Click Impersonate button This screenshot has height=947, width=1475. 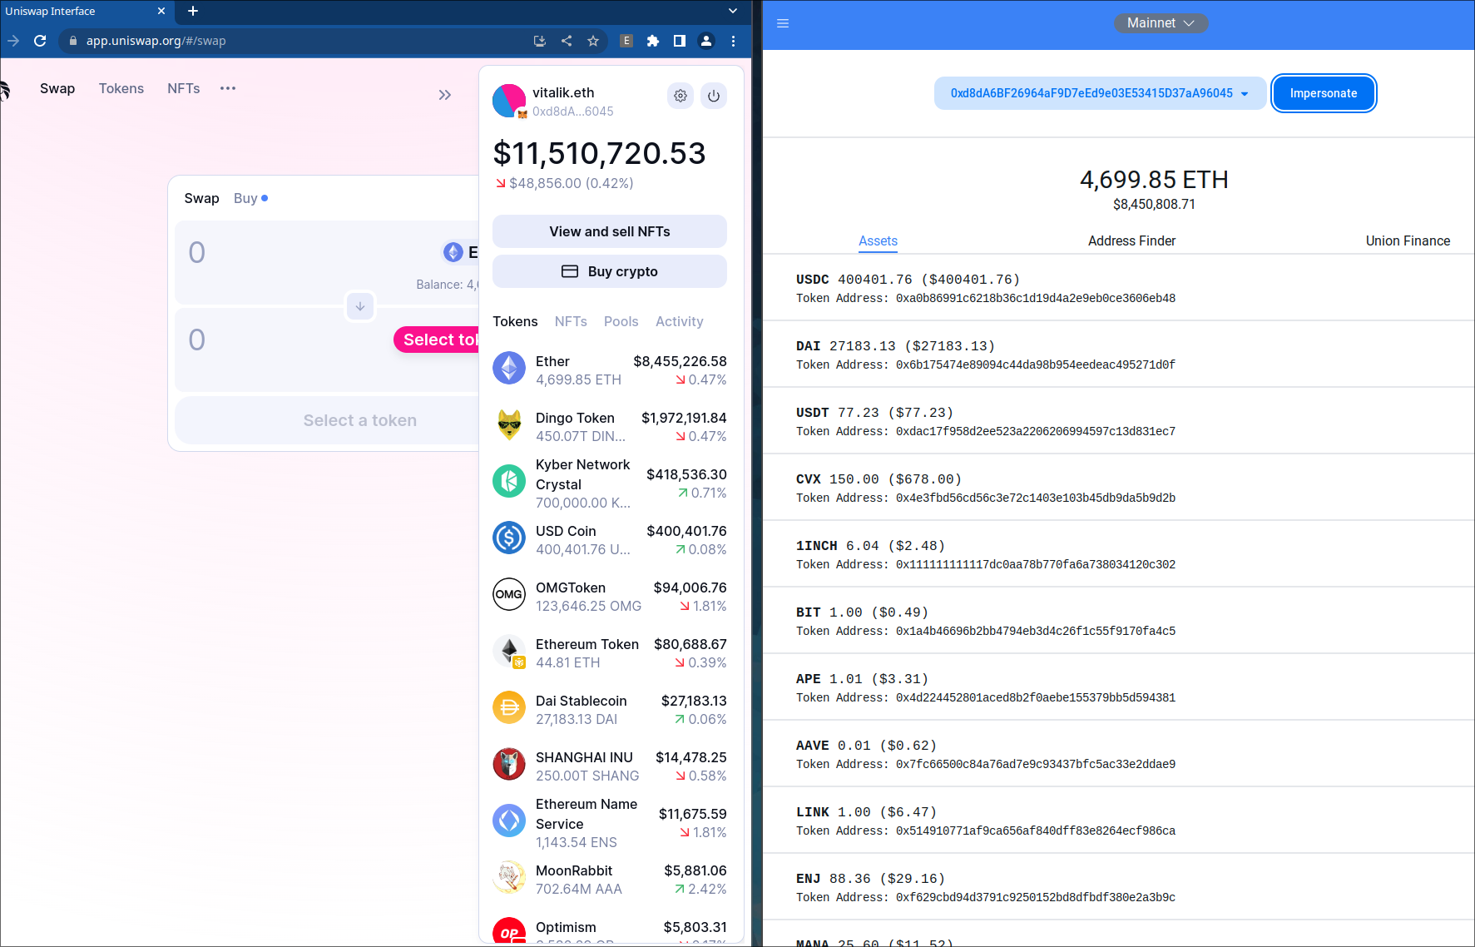pyautogui.click(x=1324, y=93)
